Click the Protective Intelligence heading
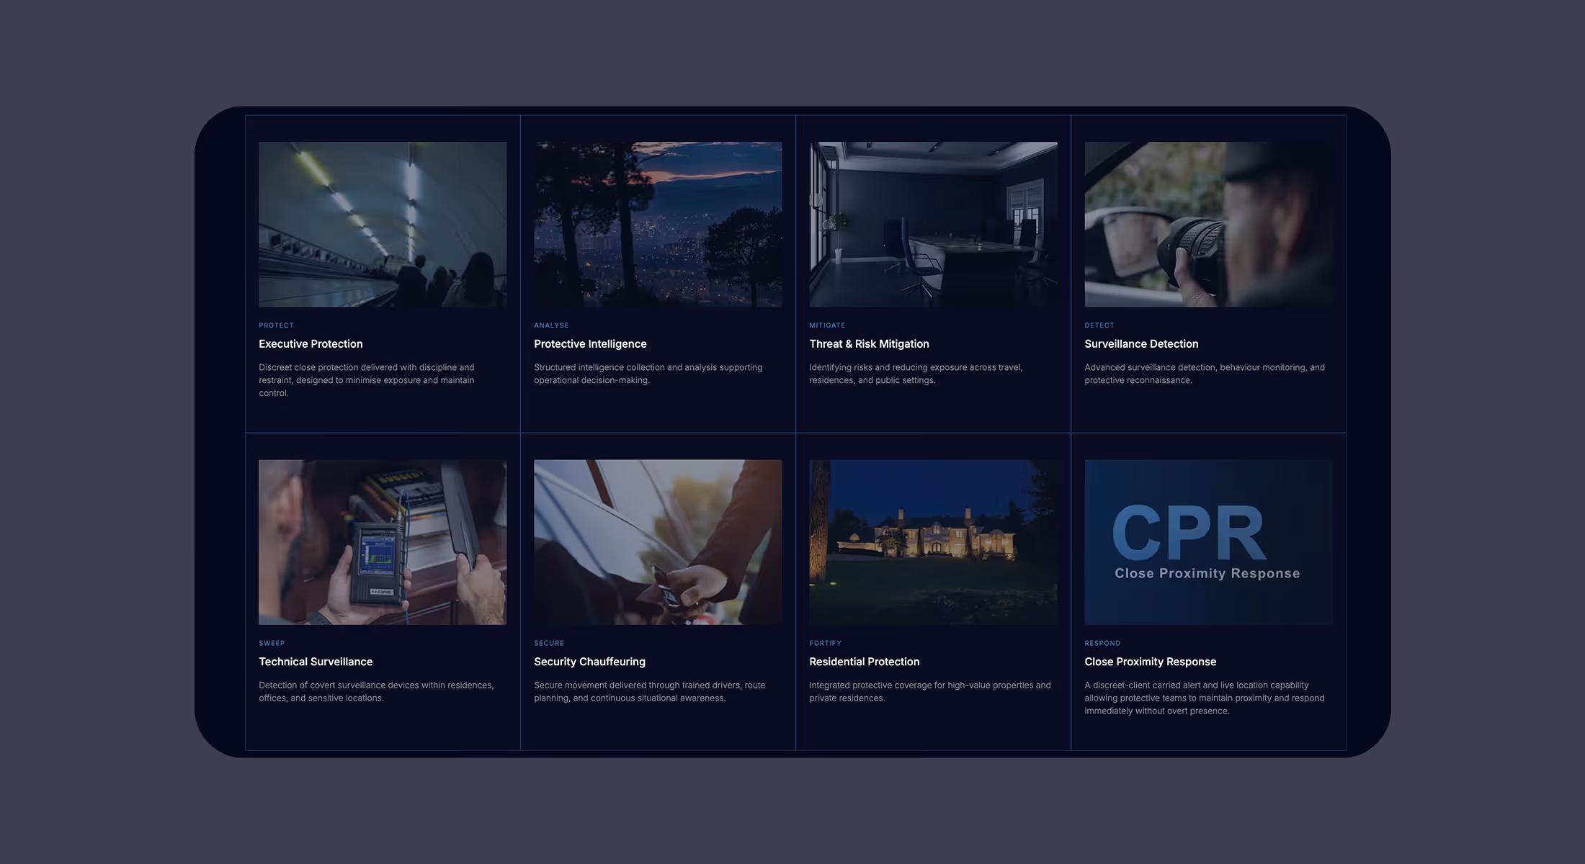Screen dimensions: 1585x864 [x=590, y=344]
